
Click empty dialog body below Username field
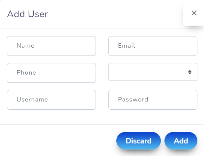tap(51, 117)
